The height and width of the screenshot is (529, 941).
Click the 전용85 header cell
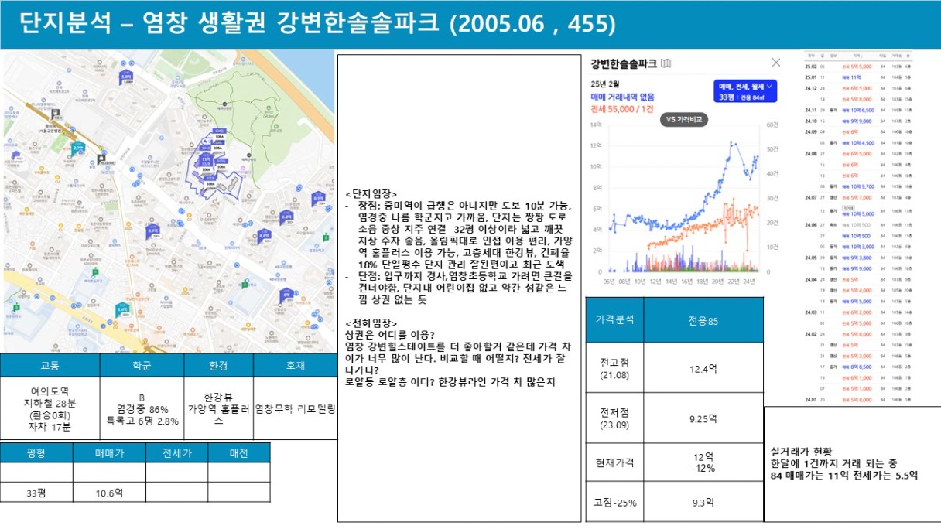pyautogui.click(x=703, y=320)
